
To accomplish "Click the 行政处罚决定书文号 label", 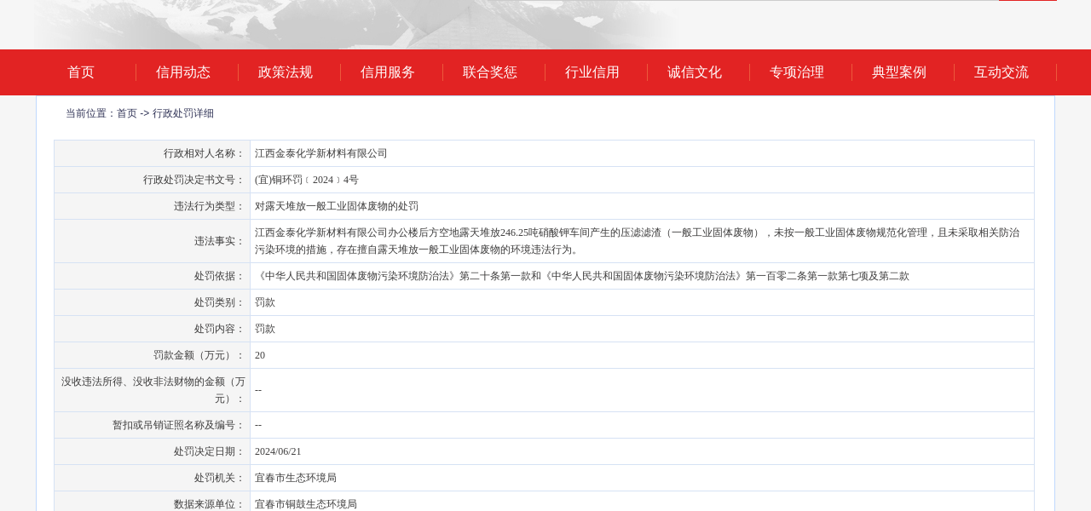I will (194, 180).
